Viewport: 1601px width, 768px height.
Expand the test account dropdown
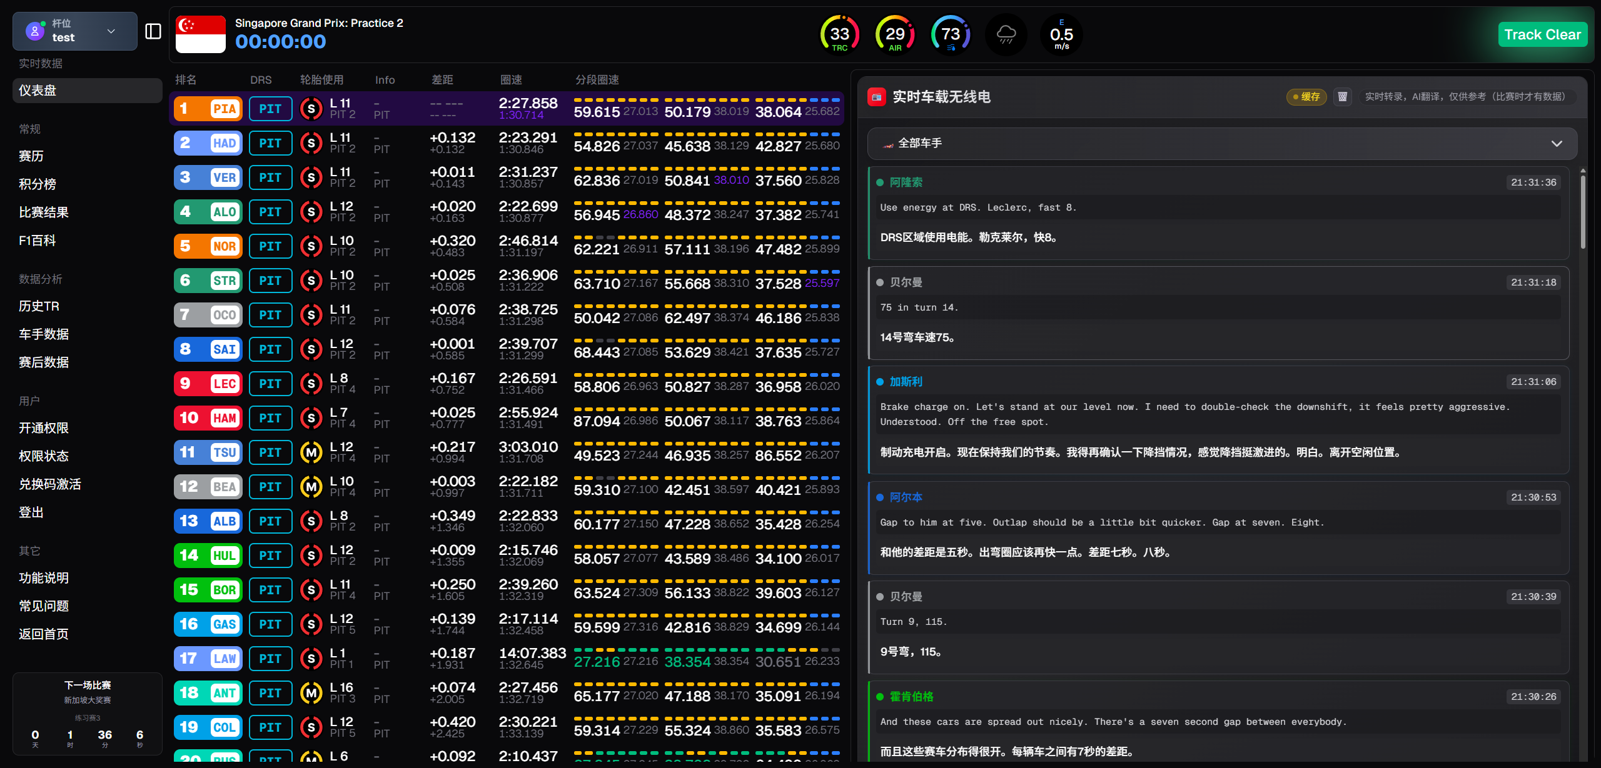74,31
